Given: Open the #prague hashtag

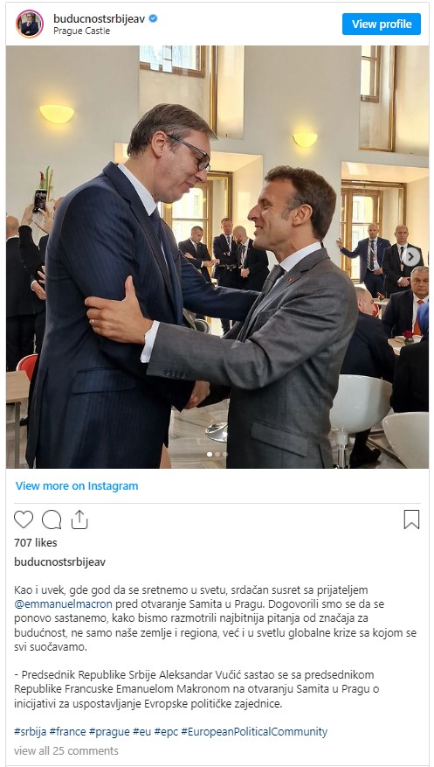Looking at the screenshot, I should [x=109, y=732].
